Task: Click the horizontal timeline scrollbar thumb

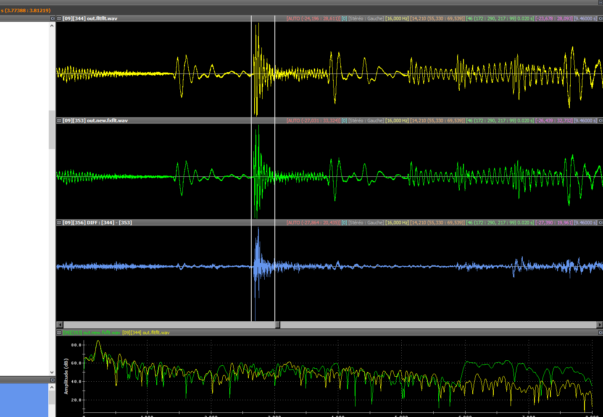Action: point(277,325)
